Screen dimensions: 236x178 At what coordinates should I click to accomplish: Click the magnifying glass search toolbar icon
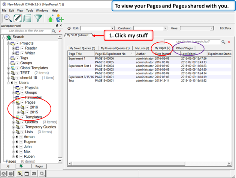7,18
